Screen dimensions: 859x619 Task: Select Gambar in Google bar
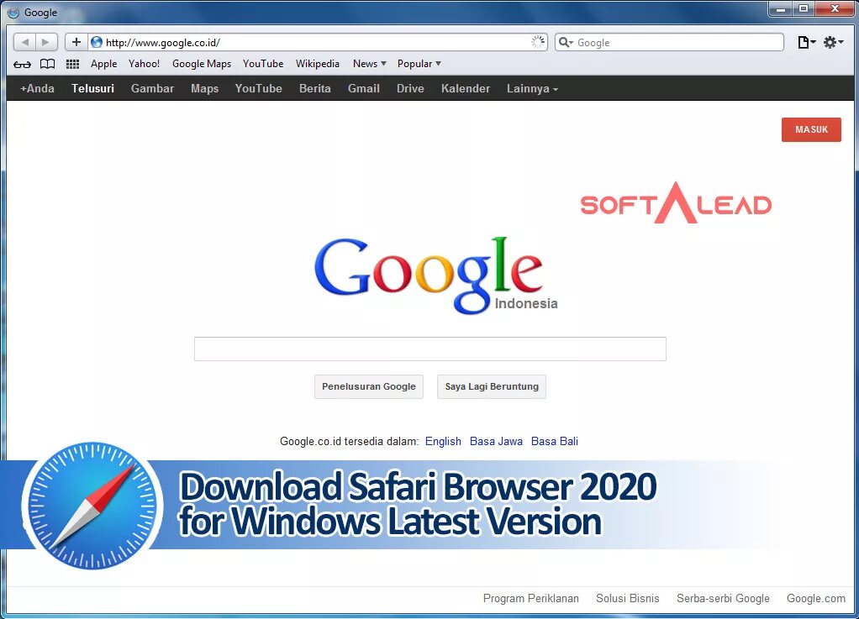152,88
